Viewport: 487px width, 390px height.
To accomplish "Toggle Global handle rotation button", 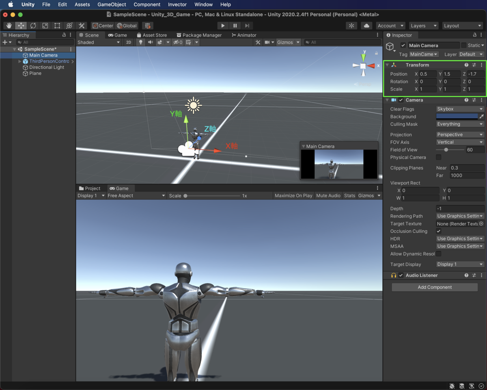I will (127, 26).
